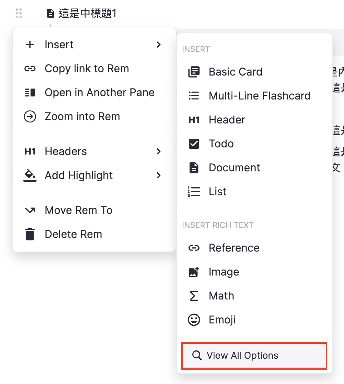This screenshot has width=344, height=384.
Task: Select Open in Another Pane
Action: tap(99, 93)
